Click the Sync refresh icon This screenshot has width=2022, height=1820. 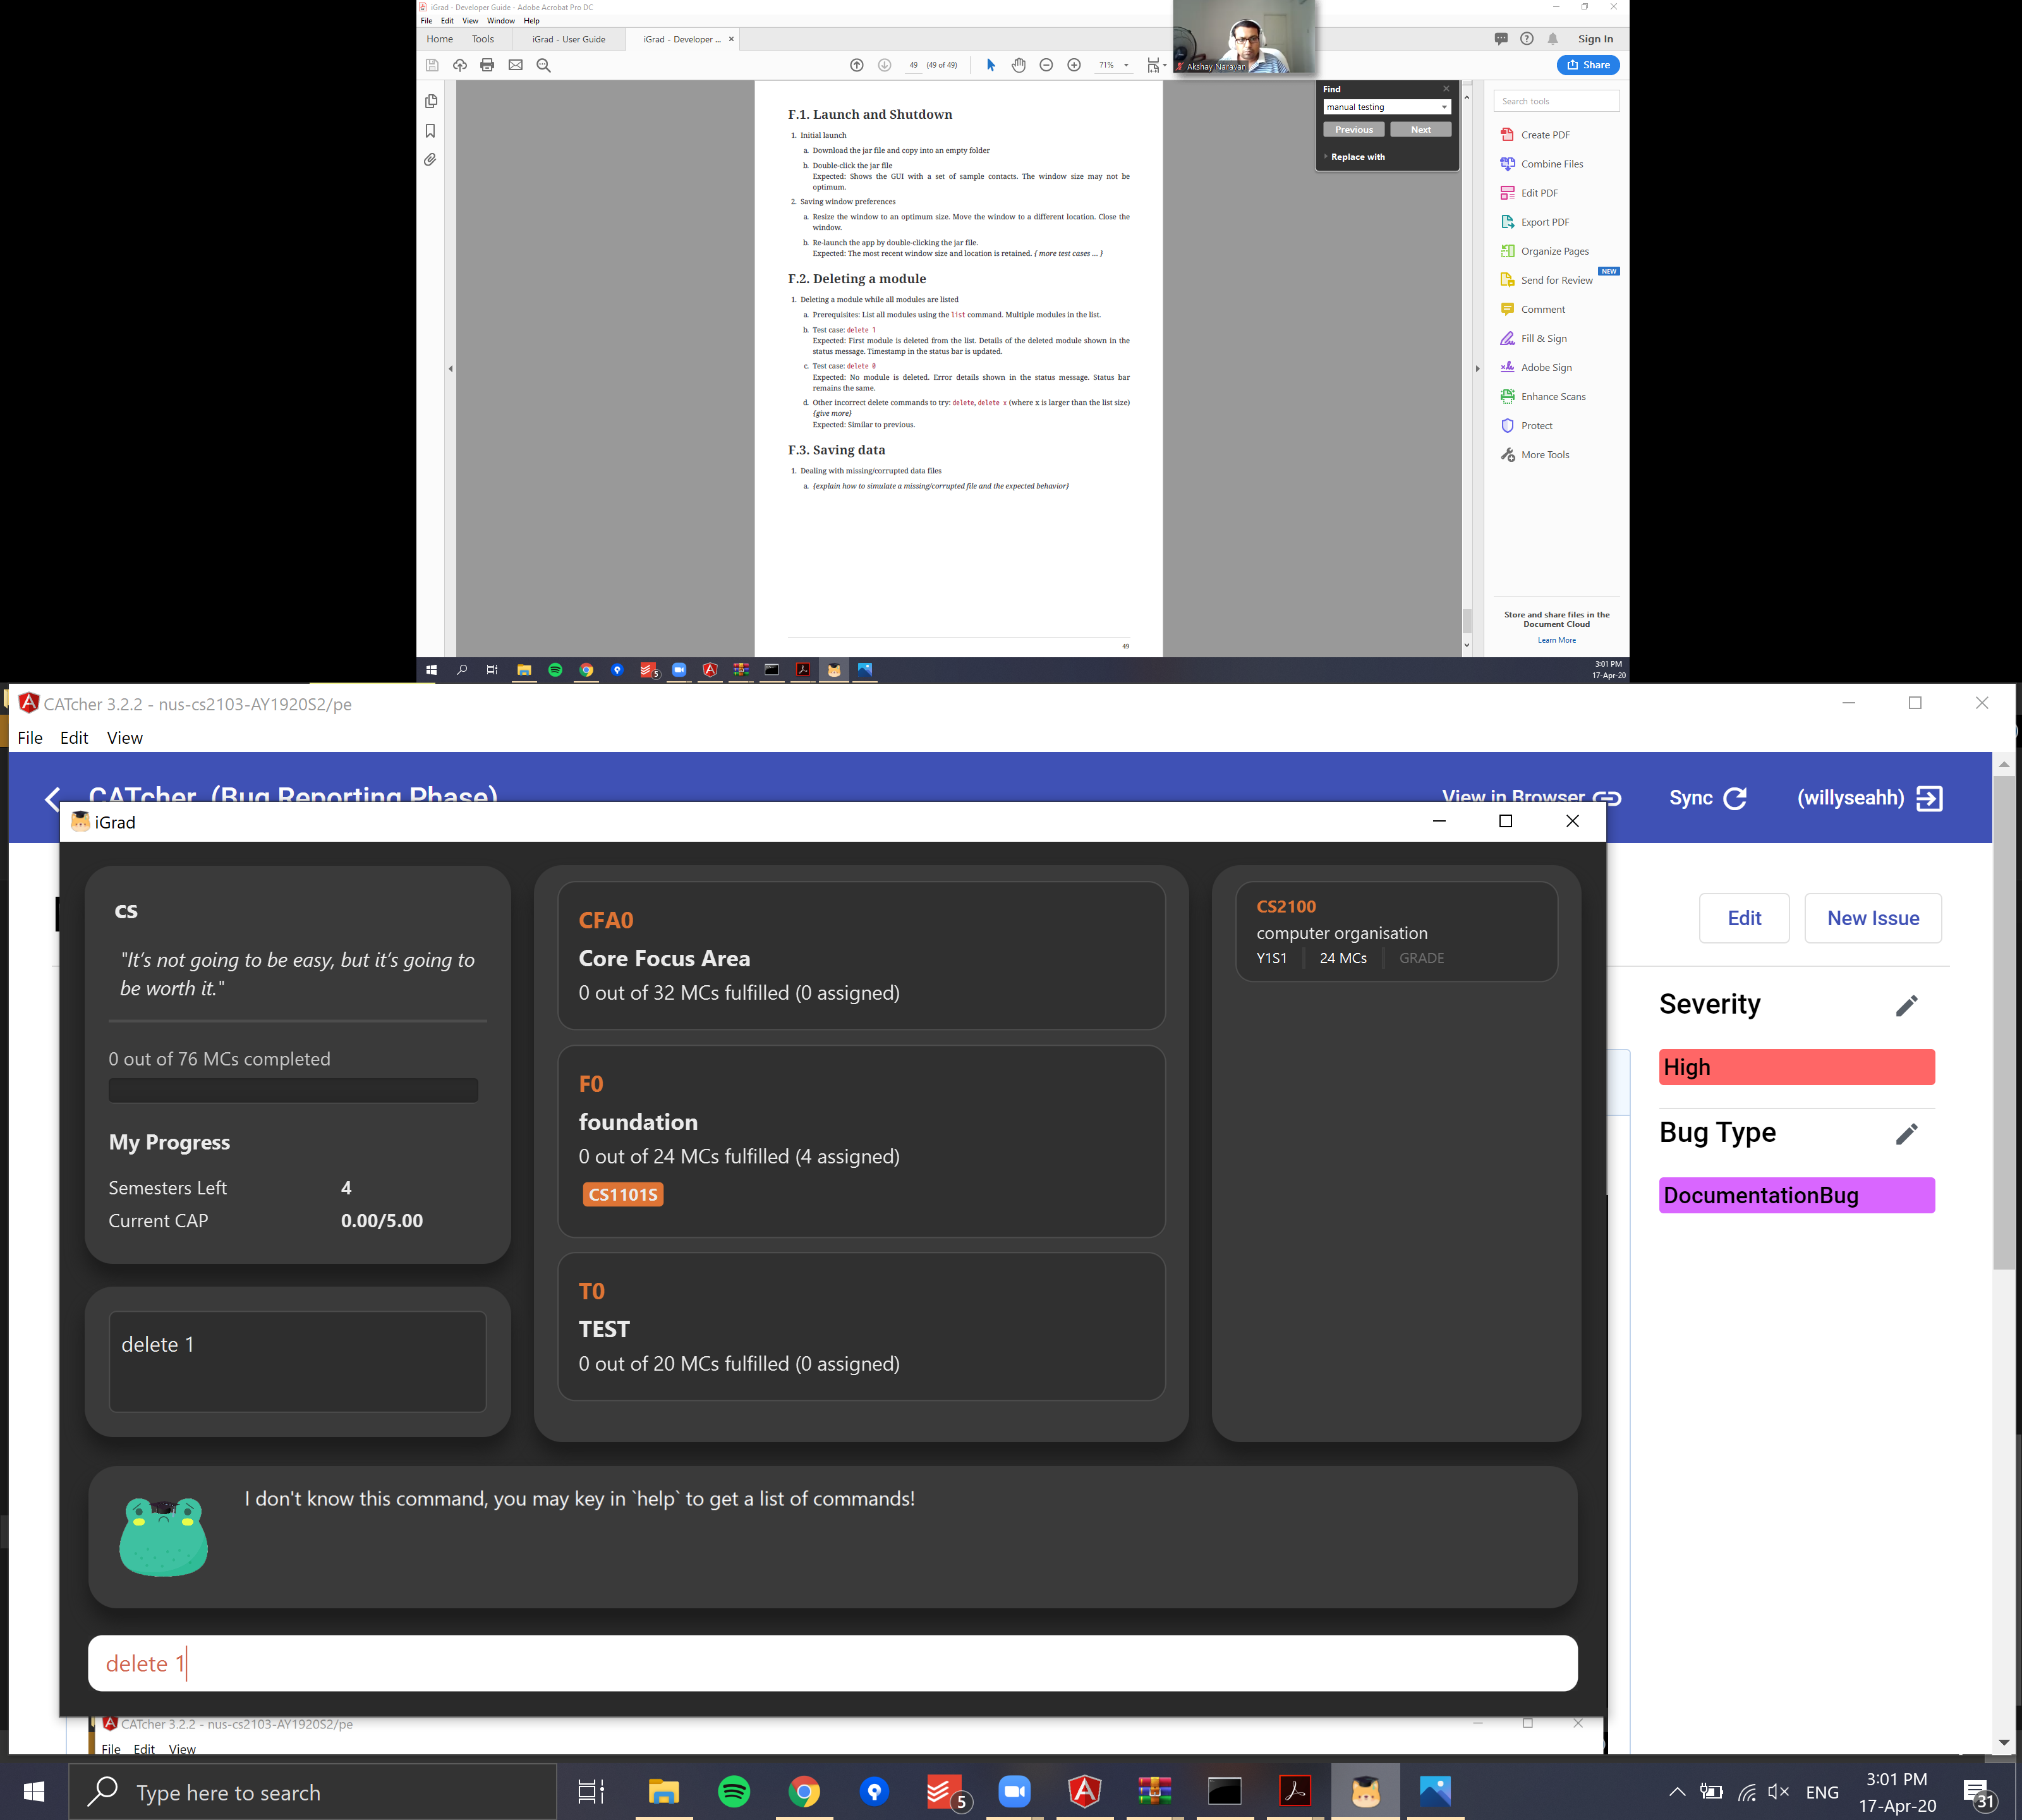pyautogui.click(x=1735, y=798)
